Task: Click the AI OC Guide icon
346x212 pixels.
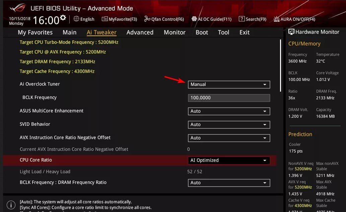Action: point(194,19)
